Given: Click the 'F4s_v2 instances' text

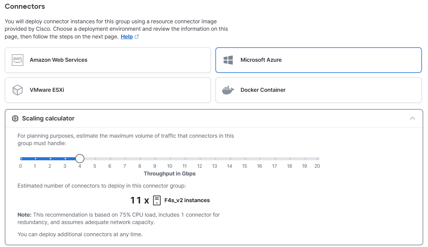Looking at the screenshot, I should (187, 200).
